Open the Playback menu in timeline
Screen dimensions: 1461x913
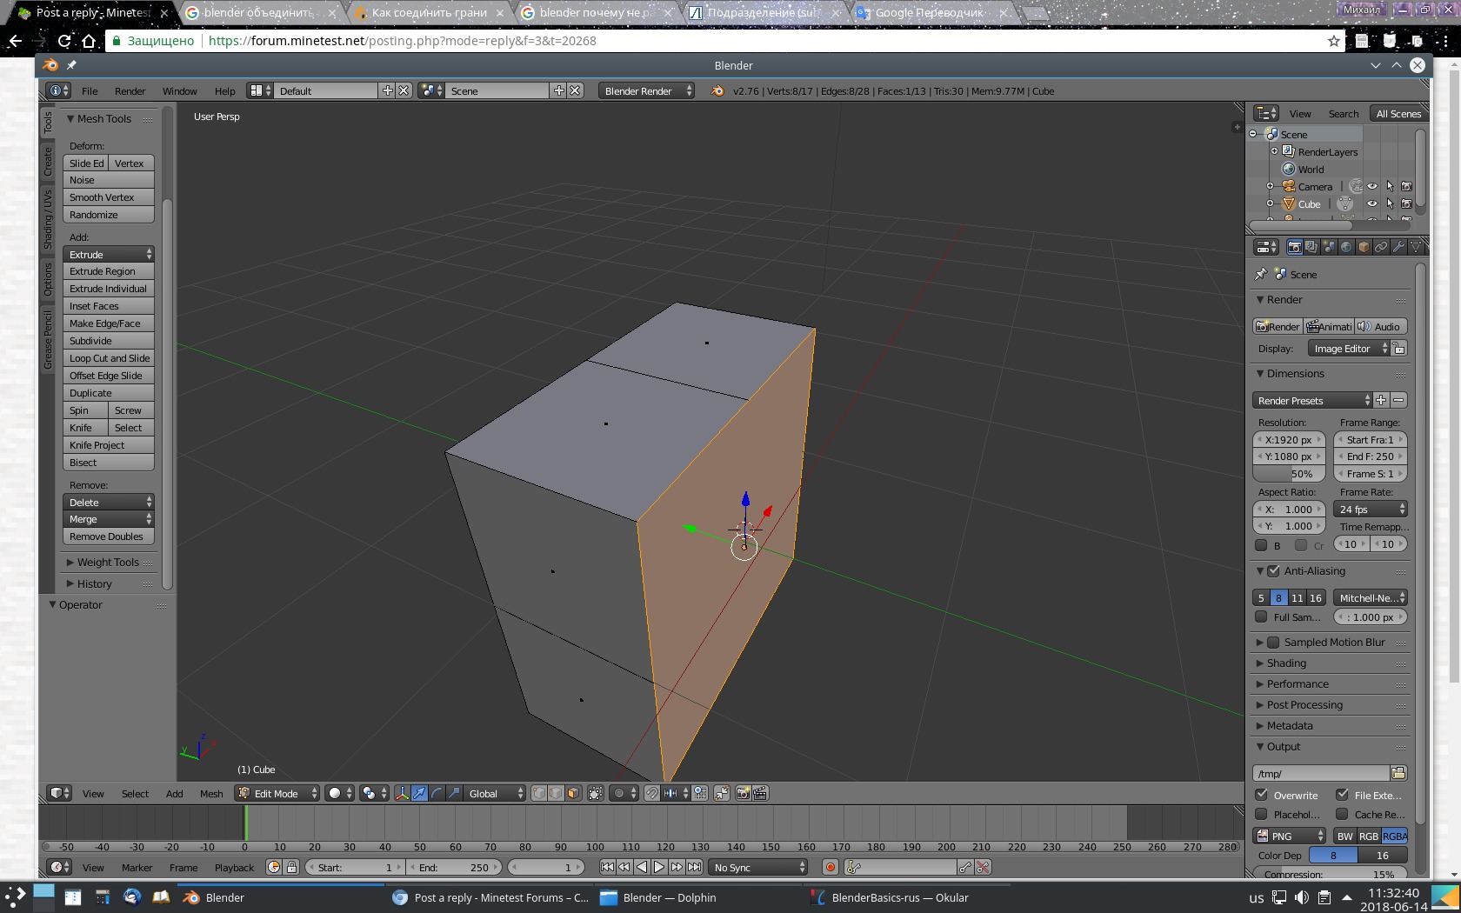(234, 867)
